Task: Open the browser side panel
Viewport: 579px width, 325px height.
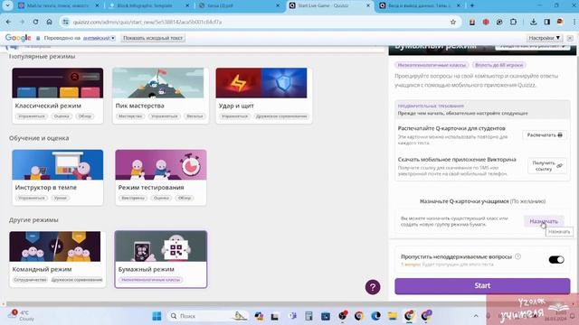Action: tap(546, 22)
